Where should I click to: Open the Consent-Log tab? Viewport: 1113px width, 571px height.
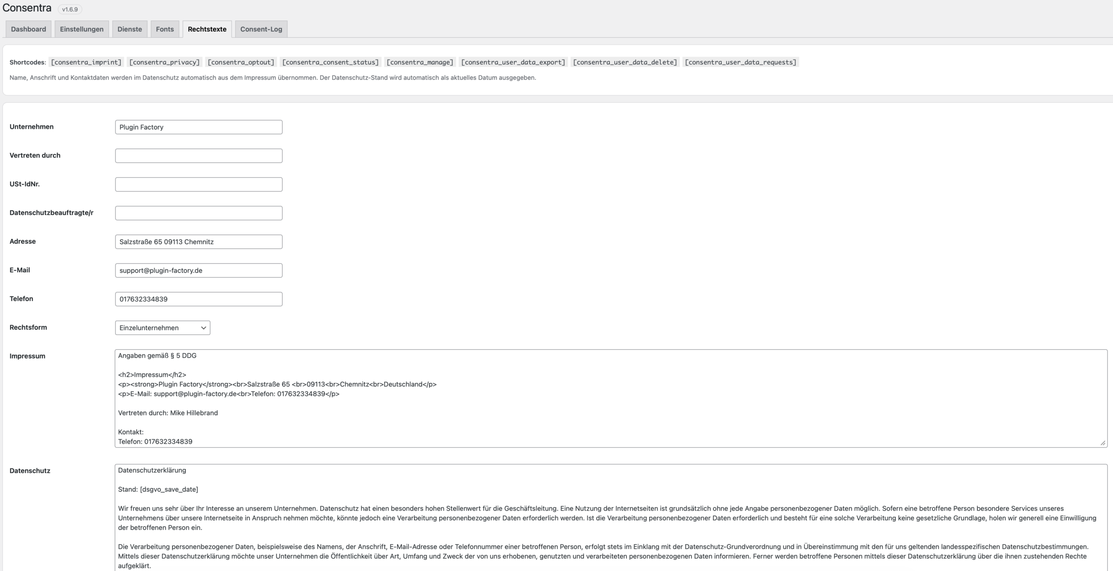click(x=261, y=29)
